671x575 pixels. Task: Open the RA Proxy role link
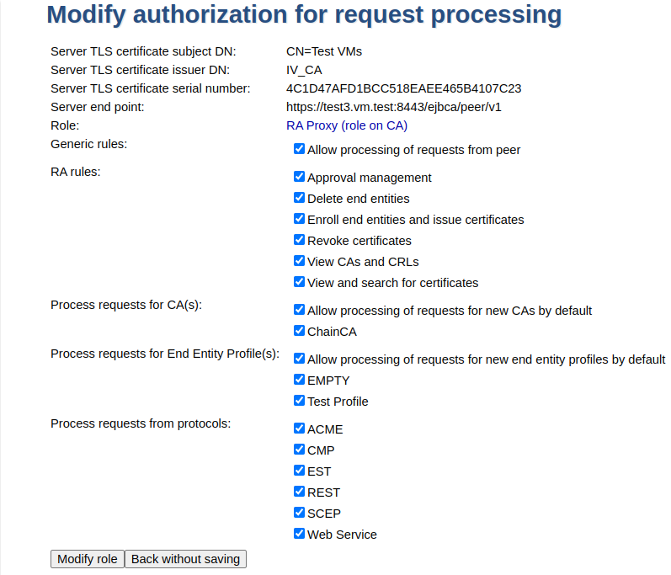coord(347,125)
